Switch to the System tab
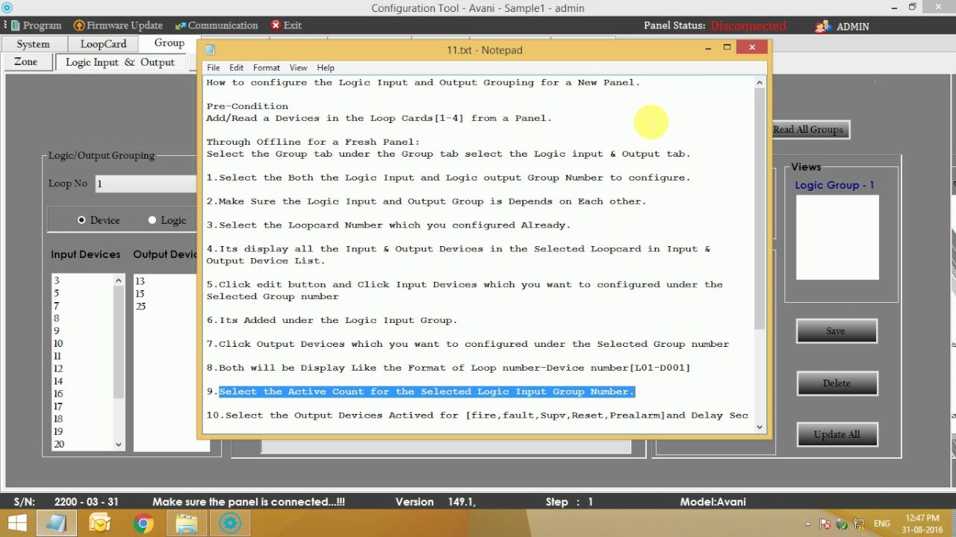This screenshot has width=956, height=537. (x=34, y=44)
